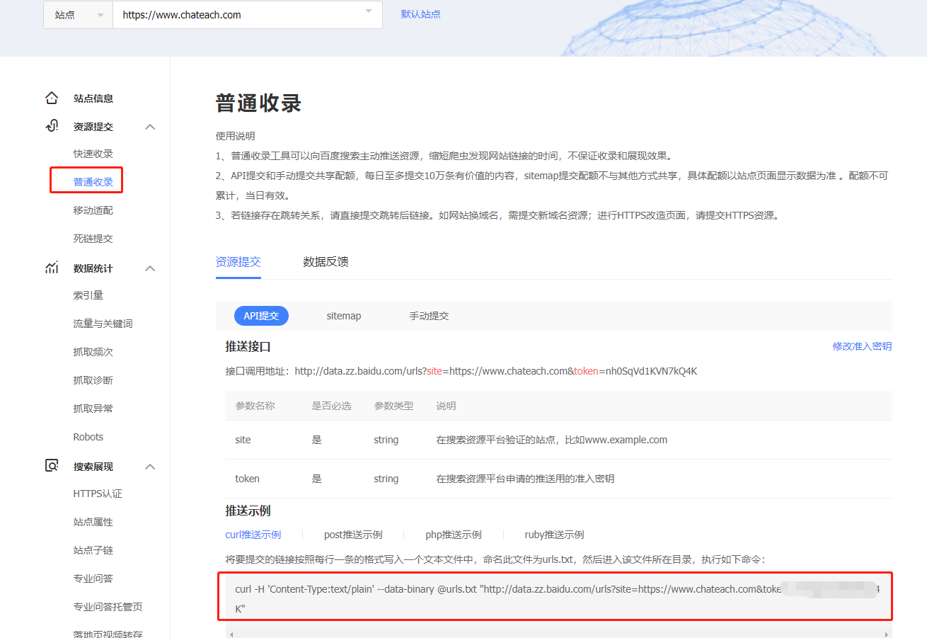Open 流量与关键词 in sidebar
Screen dimensions: 927x638
(103, 324)
